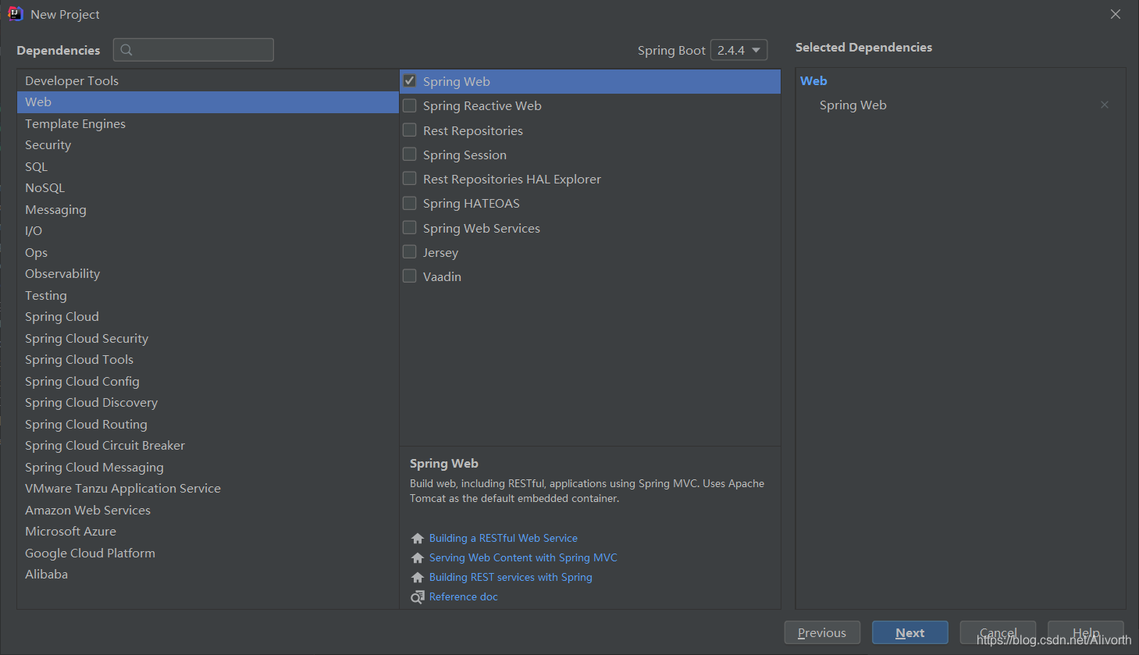Check the Rest Repositories checkbox
Viewport: 1139px width, 655px height.
click(409, 130)
